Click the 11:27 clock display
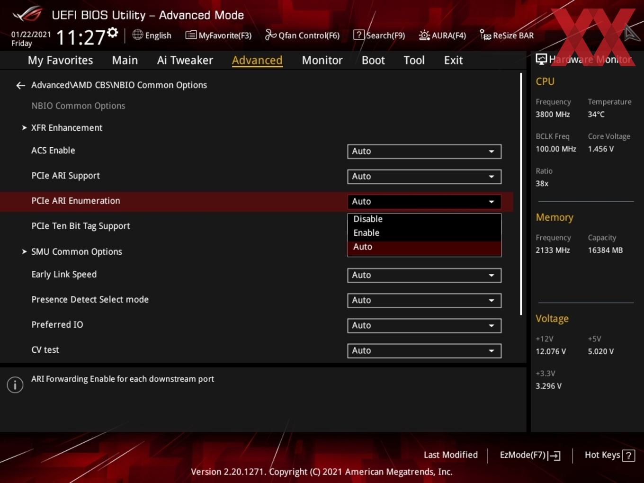The image size is (644, 483). [80, 37]
